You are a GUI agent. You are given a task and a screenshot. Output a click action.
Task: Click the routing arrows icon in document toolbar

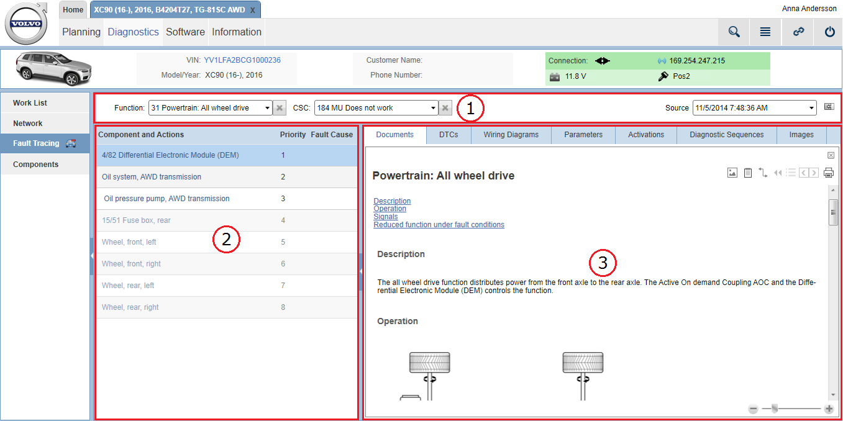click(x=763, y=173)
